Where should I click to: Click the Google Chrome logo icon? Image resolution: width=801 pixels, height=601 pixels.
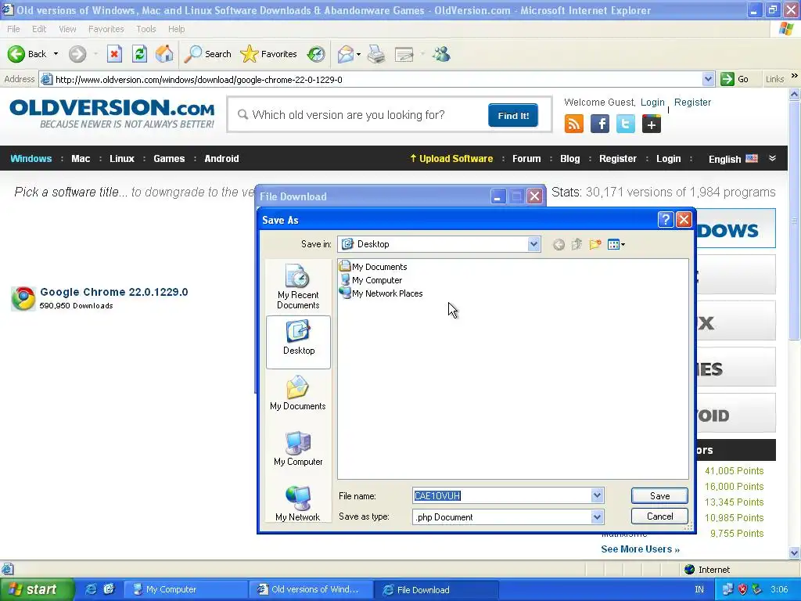tap(23, 298)
